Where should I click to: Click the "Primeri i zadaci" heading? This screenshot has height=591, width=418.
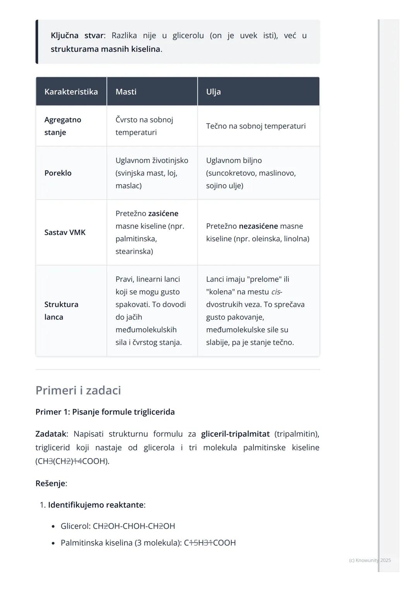[78, 390]
